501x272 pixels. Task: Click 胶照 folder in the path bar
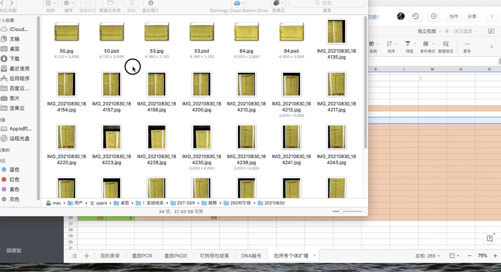coord(209,203)
